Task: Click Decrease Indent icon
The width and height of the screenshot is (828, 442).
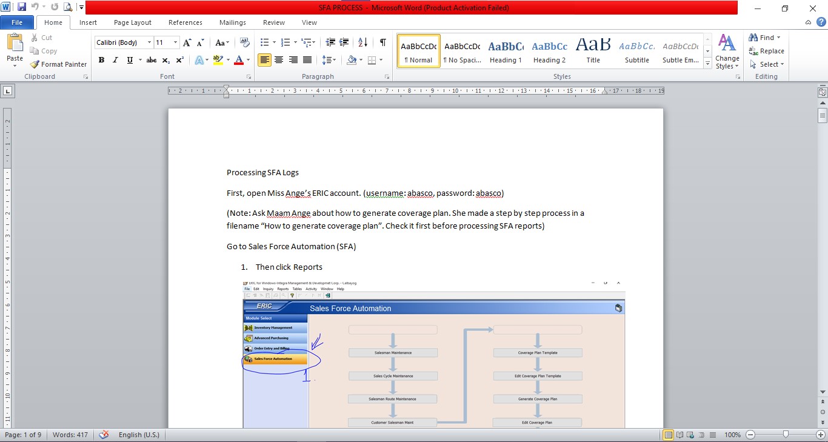Action: (x=330, y=42)
